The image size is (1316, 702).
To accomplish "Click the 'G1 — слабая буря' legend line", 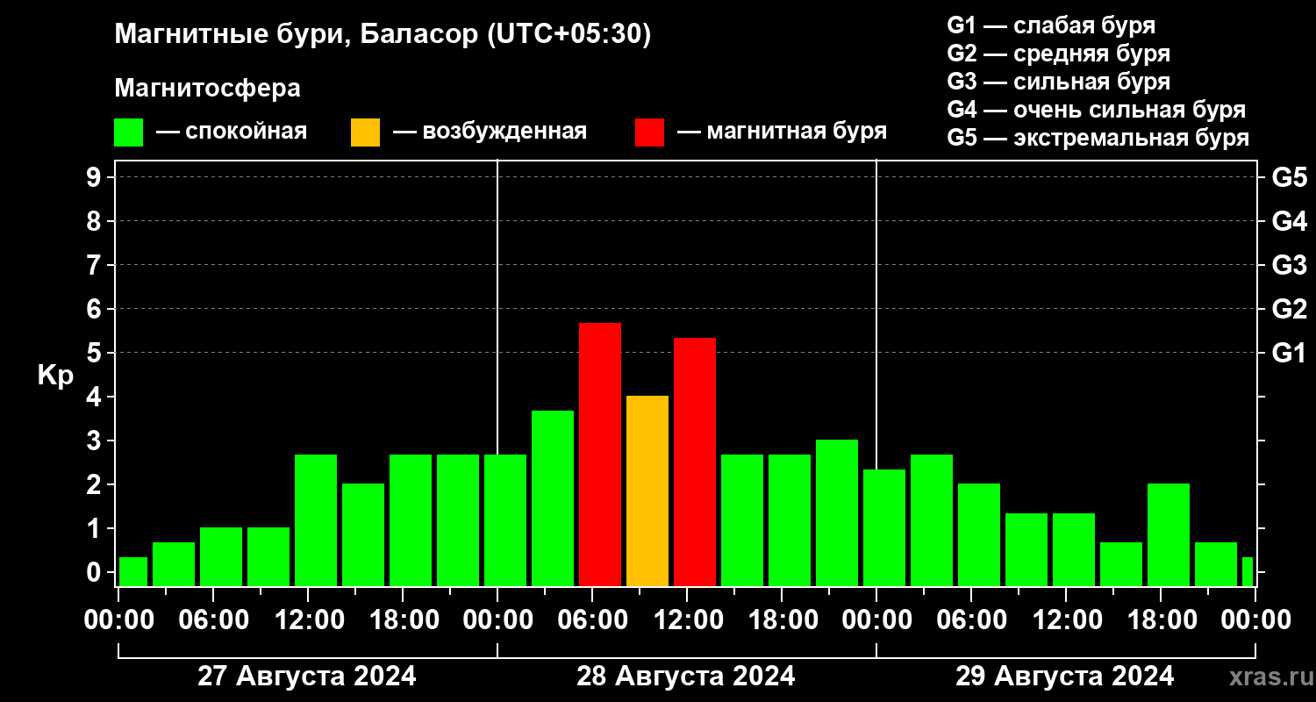I will [1051, 25].
